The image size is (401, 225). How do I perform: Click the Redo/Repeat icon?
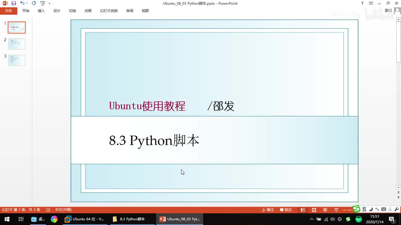[x=34, y=3]
